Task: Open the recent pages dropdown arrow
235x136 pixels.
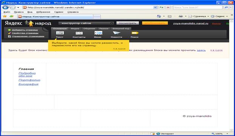Action: pos(18,7)
